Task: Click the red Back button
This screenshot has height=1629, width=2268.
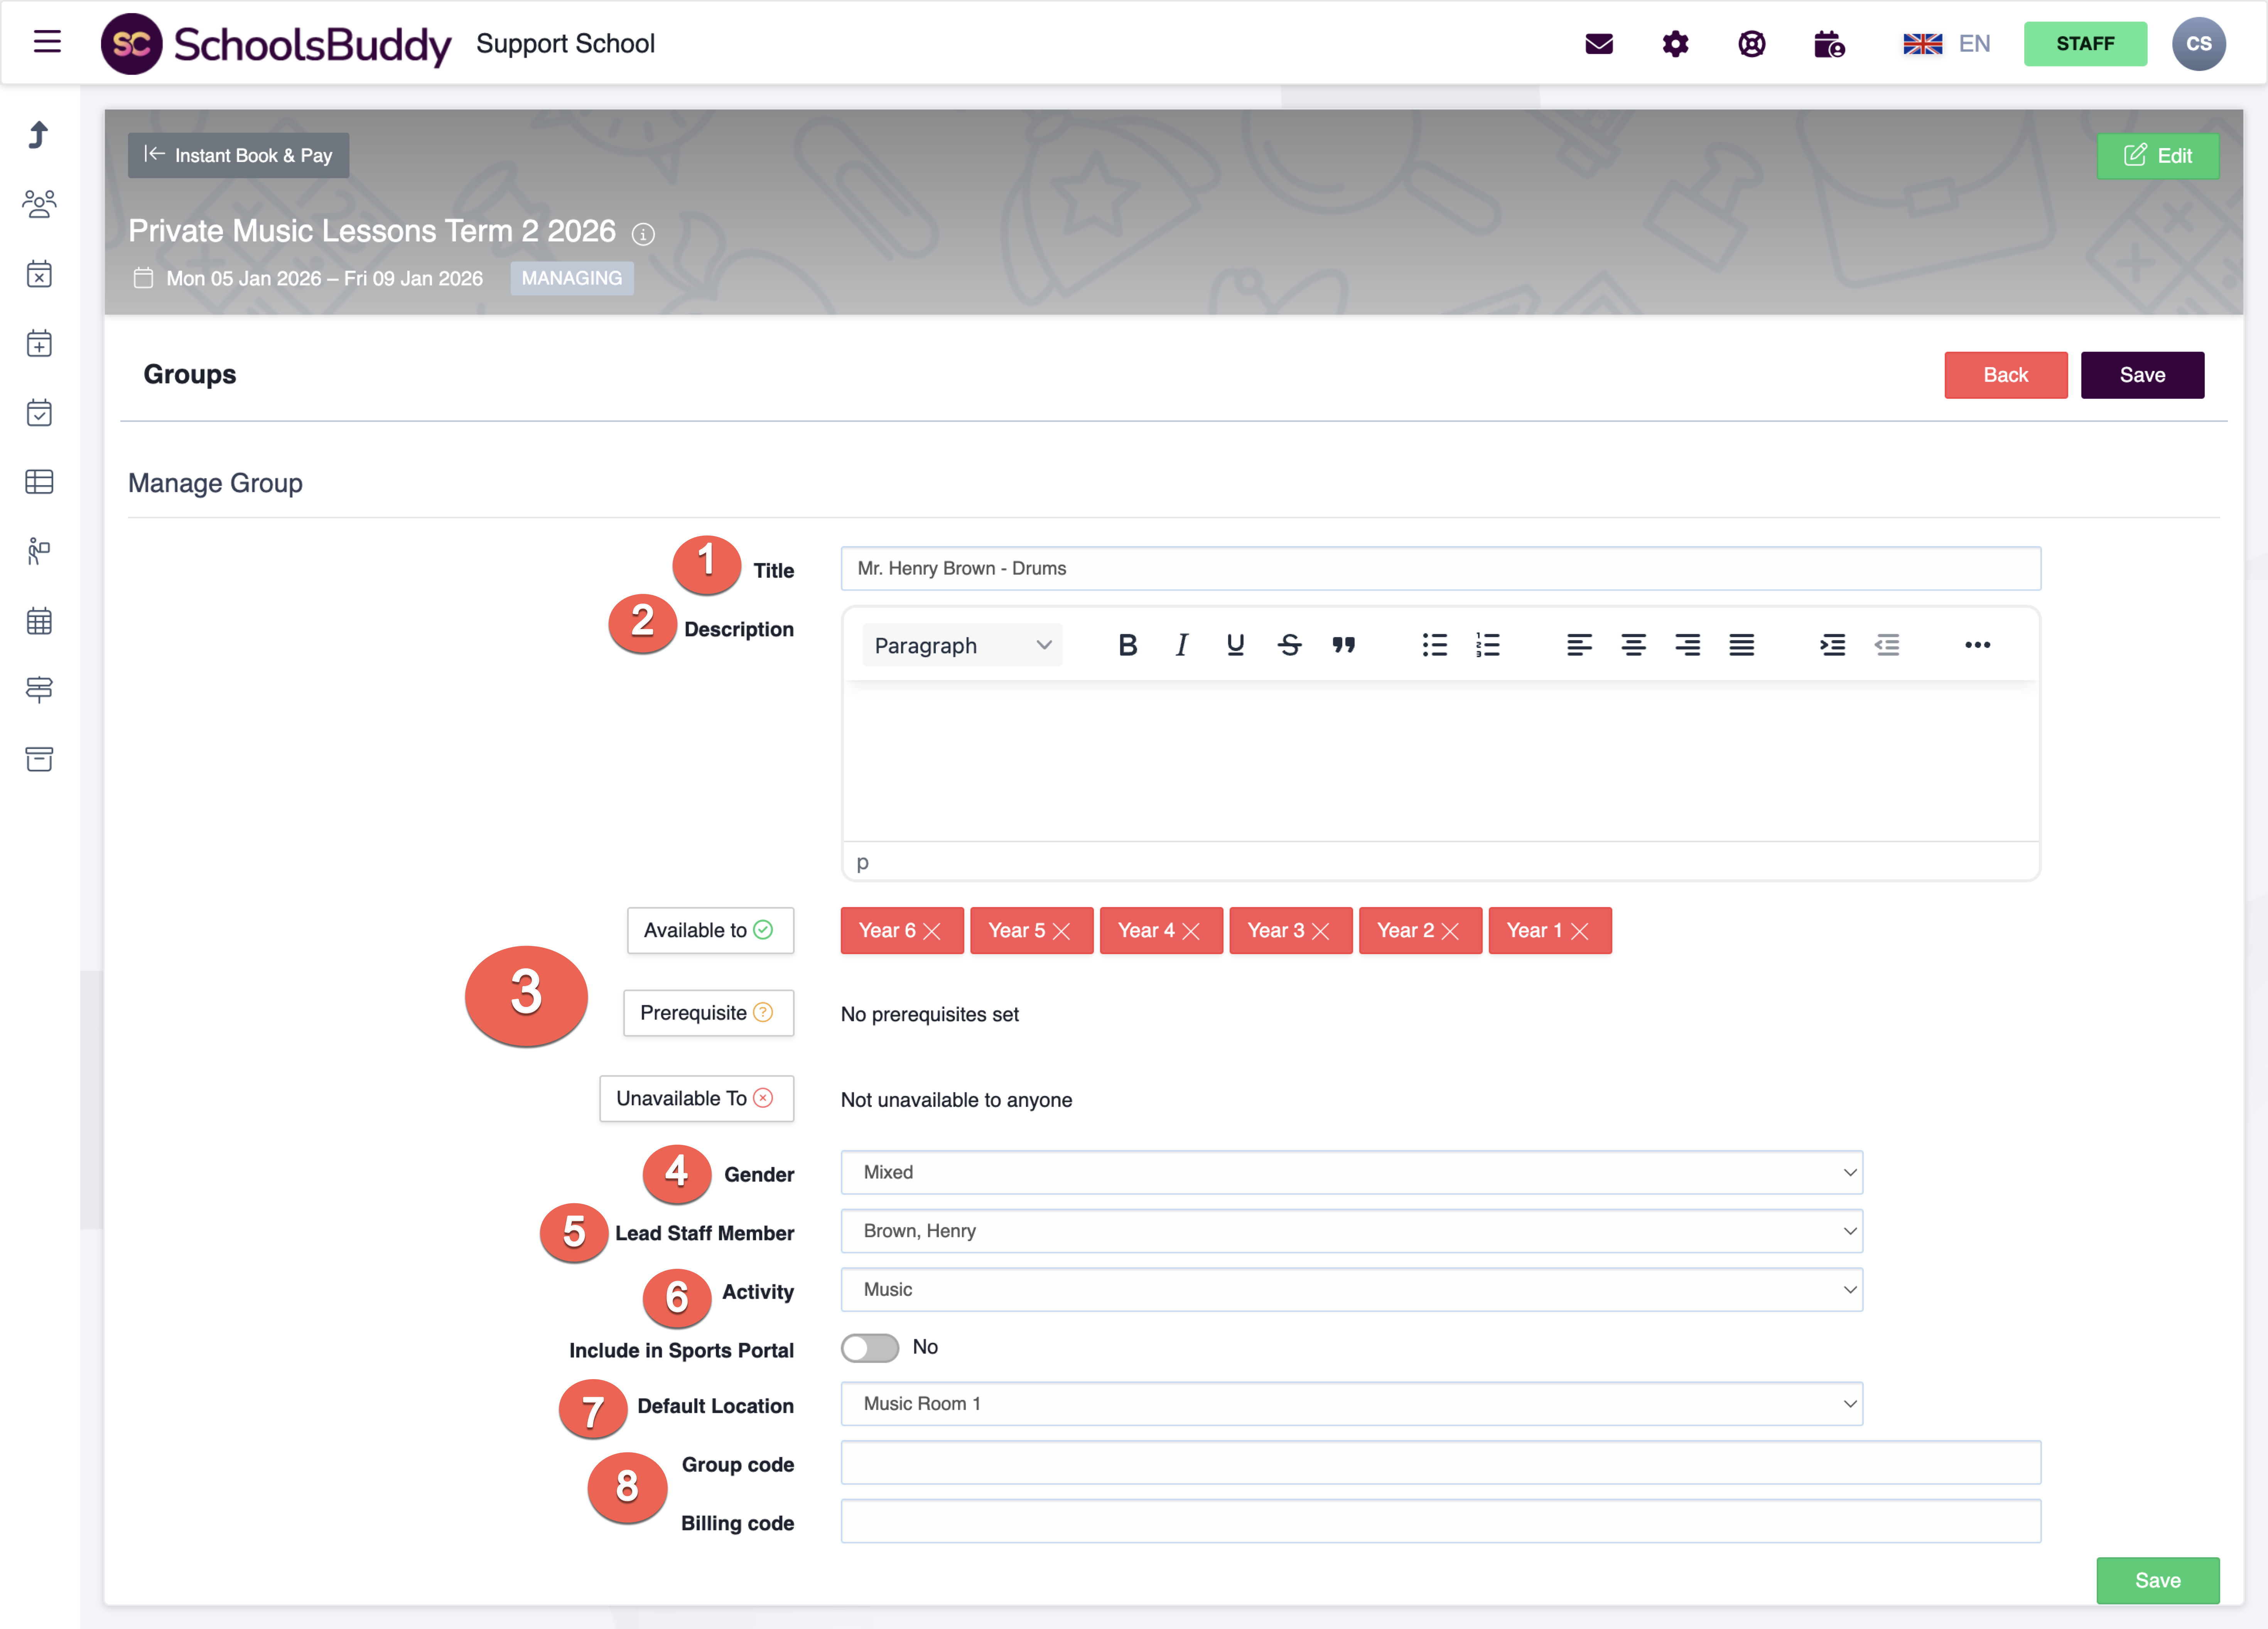Action: (x=2005, y=375)
